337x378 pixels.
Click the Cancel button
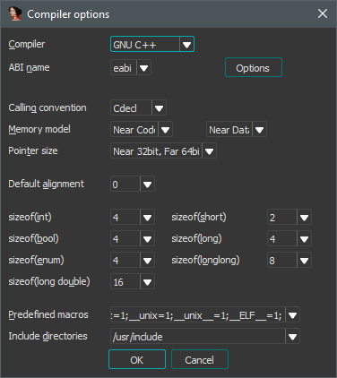pyautogui.click(x=200, y=359)
